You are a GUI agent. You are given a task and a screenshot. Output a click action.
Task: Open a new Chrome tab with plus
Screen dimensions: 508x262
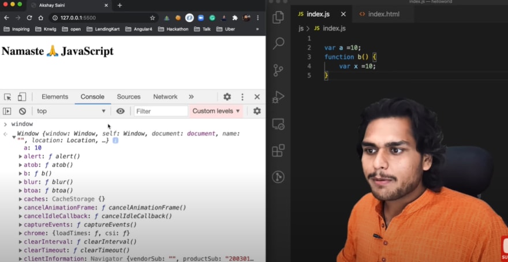(119, 5)
